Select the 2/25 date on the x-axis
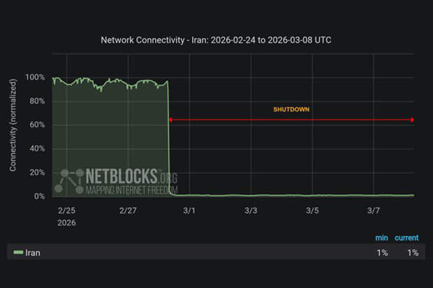This screenshot has height=288, width=433. (x=65, y=210)
